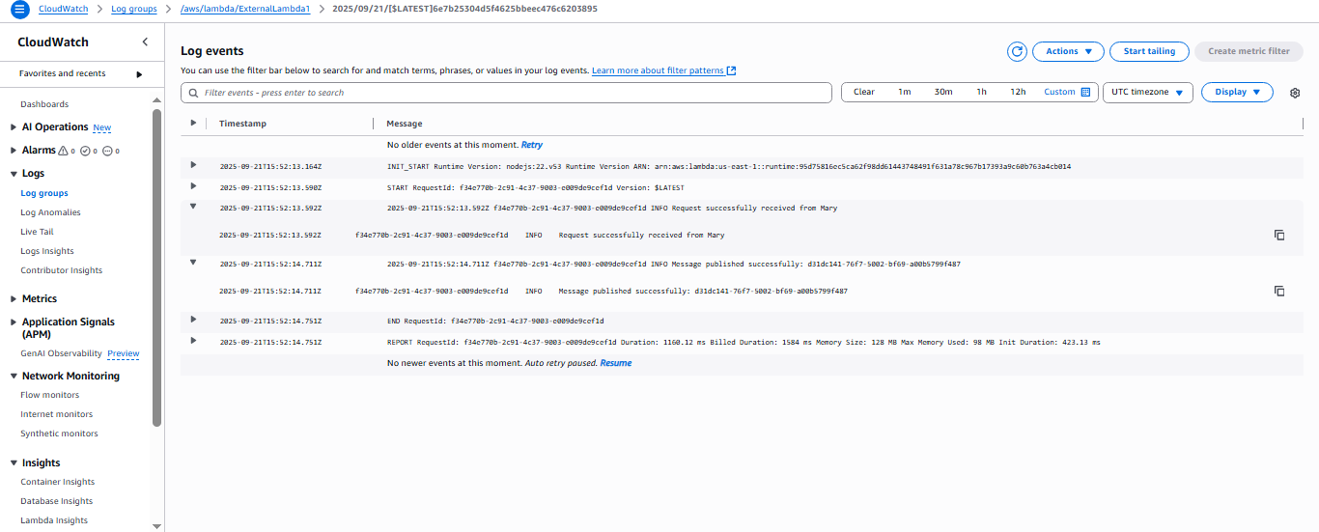Viewport: 1319px width, 532px height.
Task: Clear the time range filter
Action: 864,92
